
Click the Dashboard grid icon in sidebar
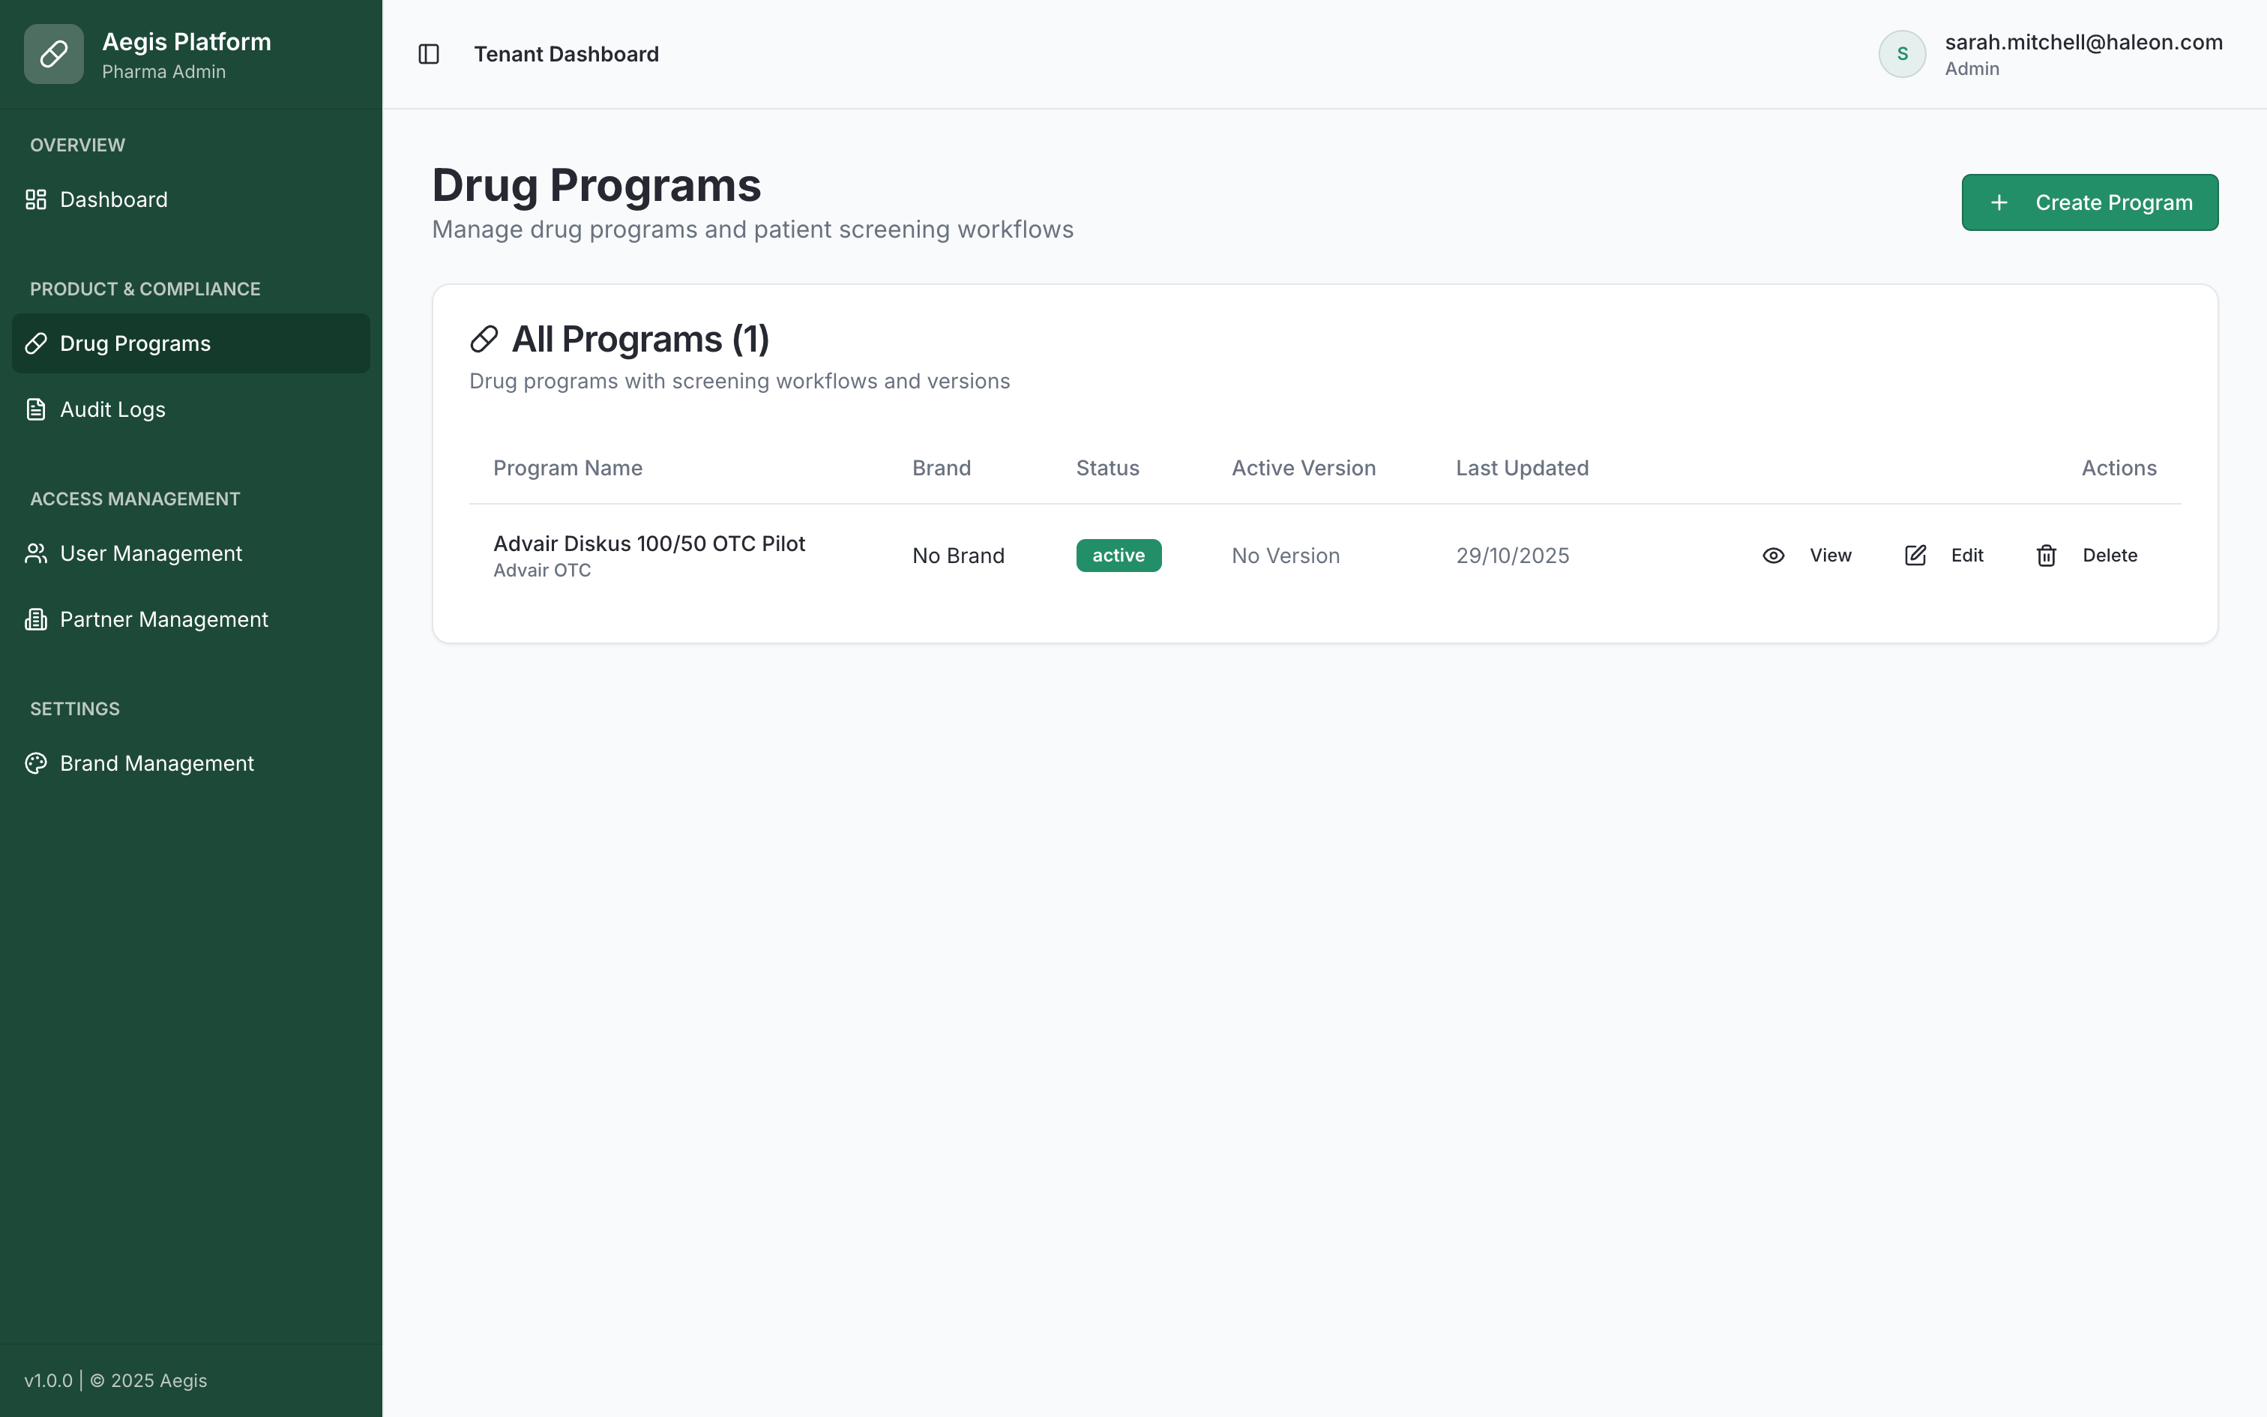(x=35, y=199)
